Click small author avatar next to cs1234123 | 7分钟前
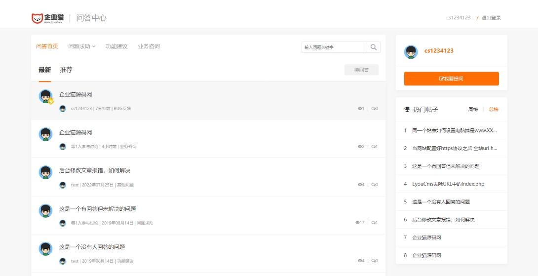Screen dimensions: 538x276 [x=63, y=109]
